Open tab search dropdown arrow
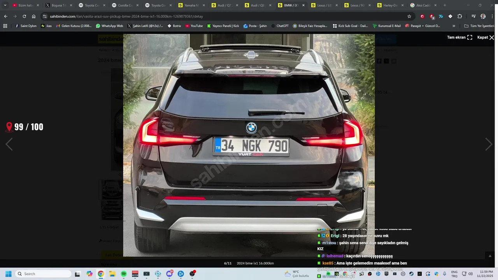Image resolution: width=498 pixels, height=280 pixels. click(5, 5)
